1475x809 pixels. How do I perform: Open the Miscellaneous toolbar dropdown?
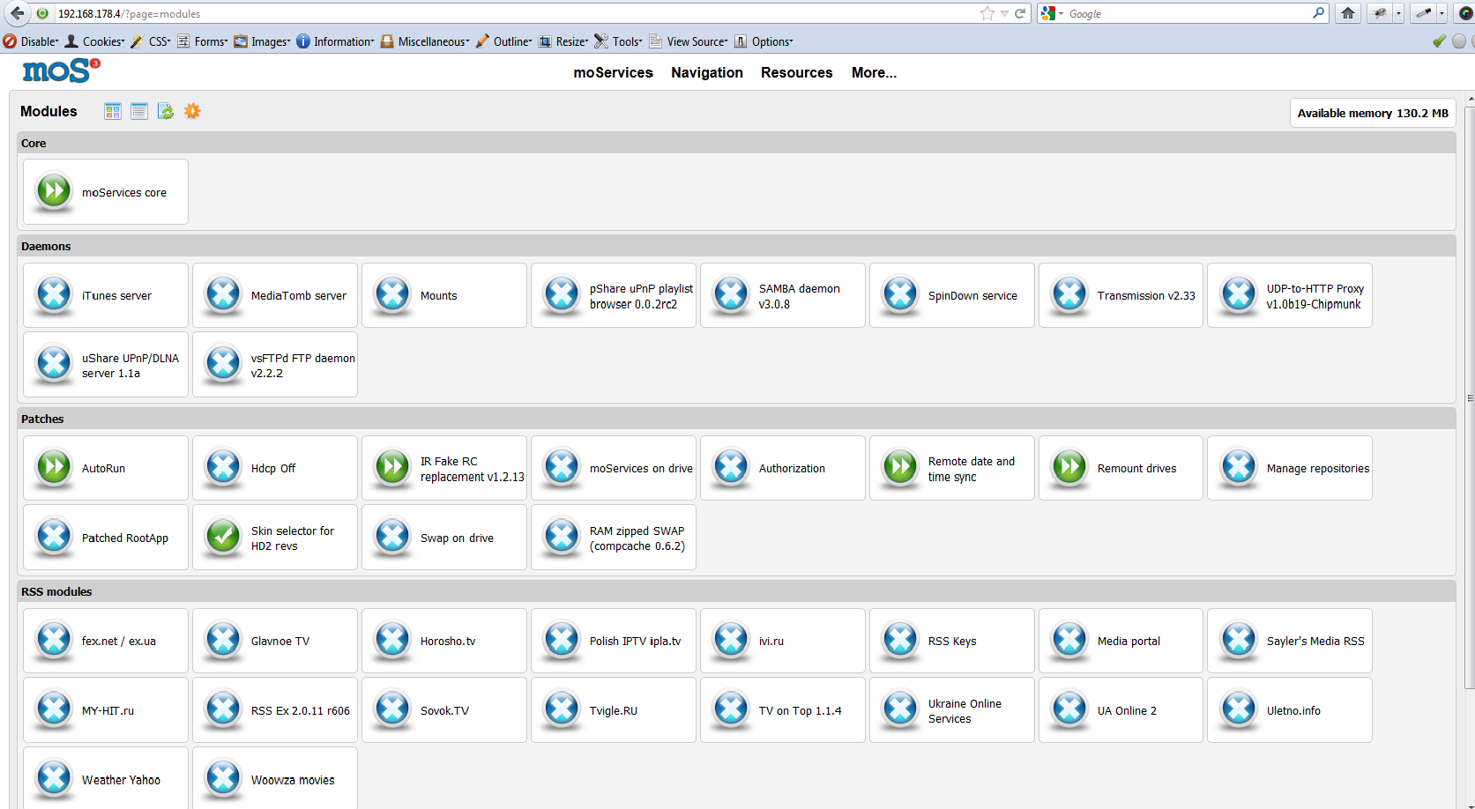425,41
